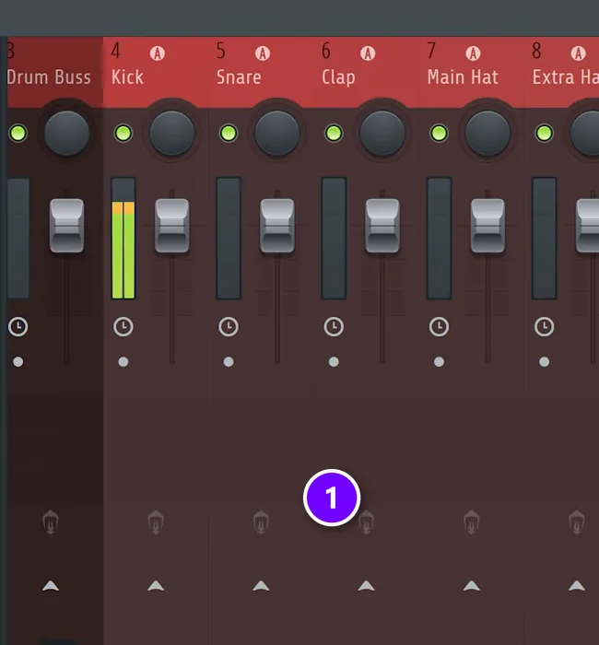Click the Snare track sidechain icon

pyautogui.click(x=261, y=522)
